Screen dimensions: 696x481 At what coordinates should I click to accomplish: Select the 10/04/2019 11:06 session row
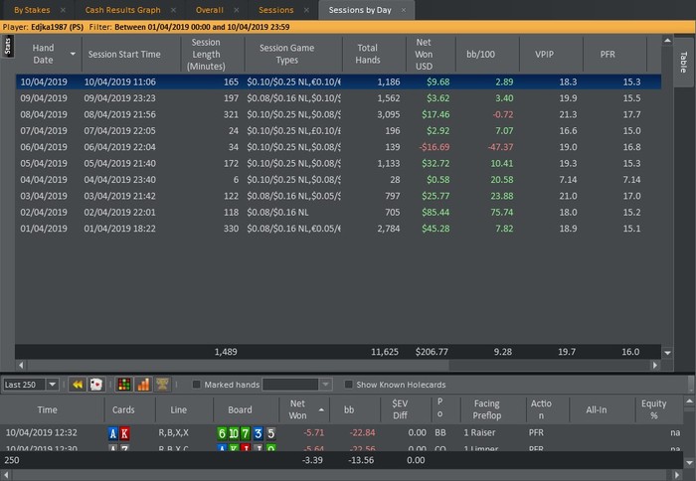pyautogui.click(x=339, y=81)
